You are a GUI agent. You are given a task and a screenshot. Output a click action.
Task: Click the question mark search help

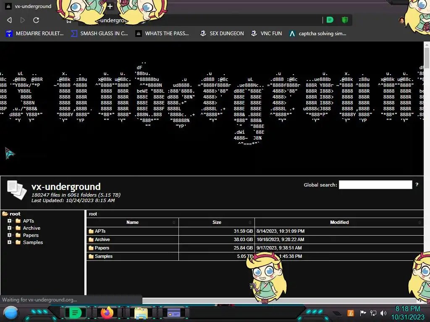point(417,184)
